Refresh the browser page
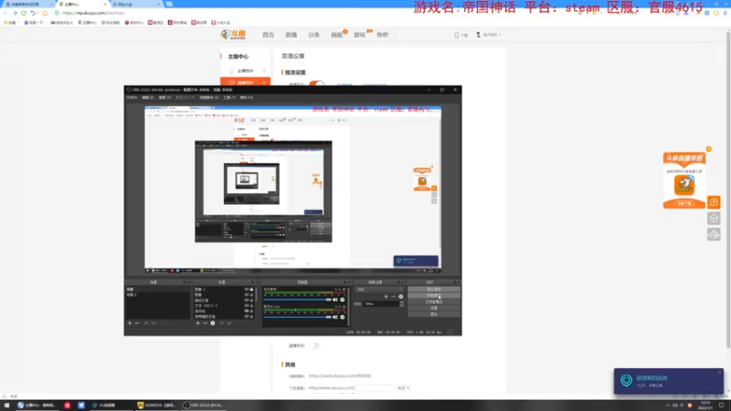The height and width of the screenshot is (411, 731). 24,13
